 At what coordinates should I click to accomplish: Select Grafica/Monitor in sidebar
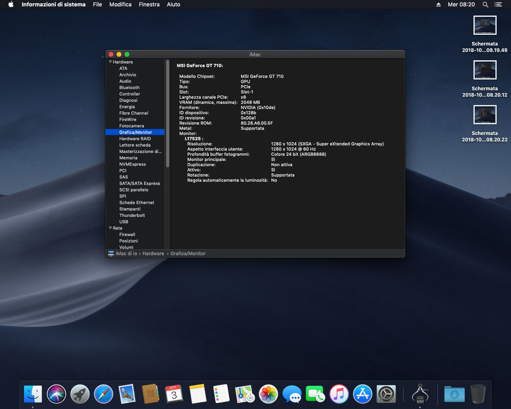135,132
